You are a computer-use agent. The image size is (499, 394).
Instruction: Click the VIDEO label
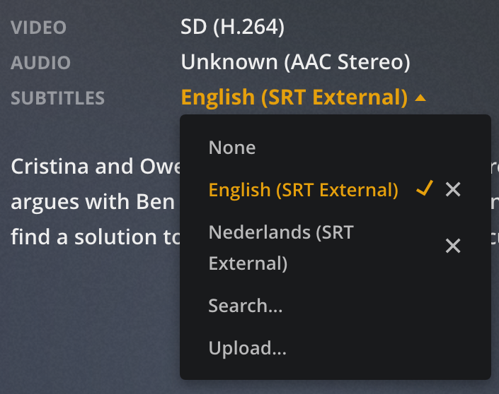coord(38,28)
